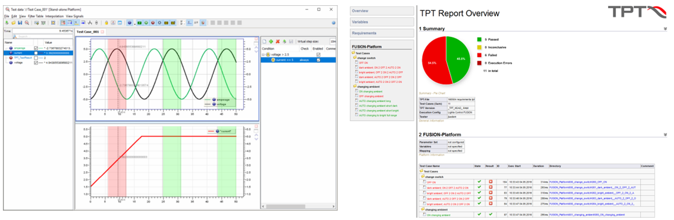Click the yellow padlock toolbar icon
Viewport: 674px width, 220px height.
click(106, 23)
